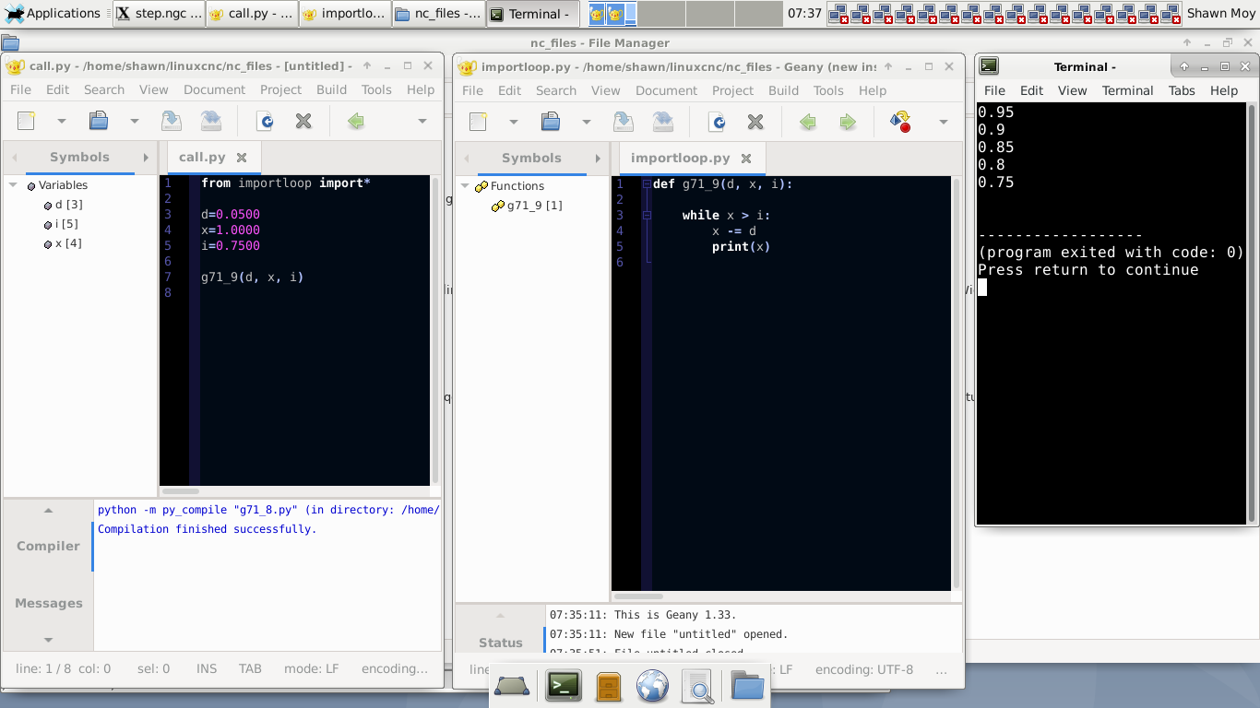This screenshot has height=708, width=1260.
Task: Click Close file X icon in importloop.py toolbar
Action: [x=755, y=122]
